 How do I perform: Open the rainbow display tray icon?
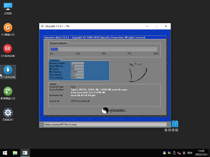[169, 153]
